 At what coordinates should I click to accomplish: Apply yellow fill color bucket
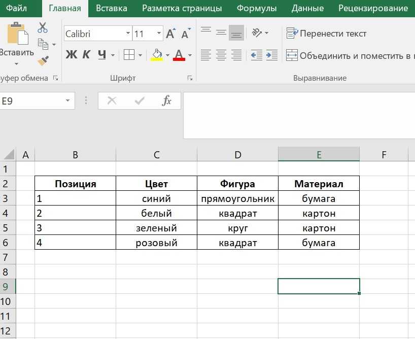pos(157,55)
